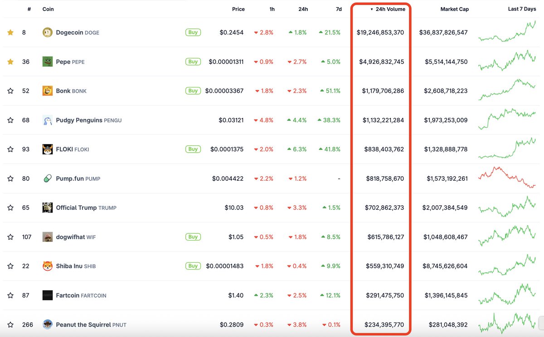Click the Bonk dog logo
Viewport: 544px width, 337px height.
click(48, 91)
